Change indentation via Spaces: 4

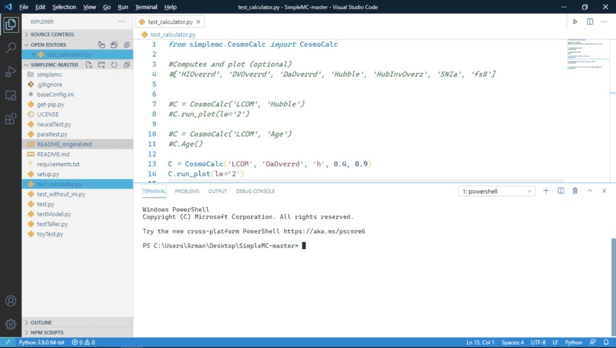(513, 342)
